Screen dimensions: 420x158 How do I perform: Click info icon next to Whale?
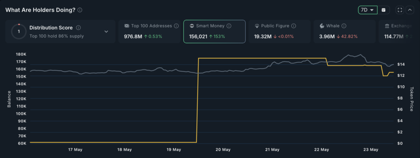coord(344,26)
